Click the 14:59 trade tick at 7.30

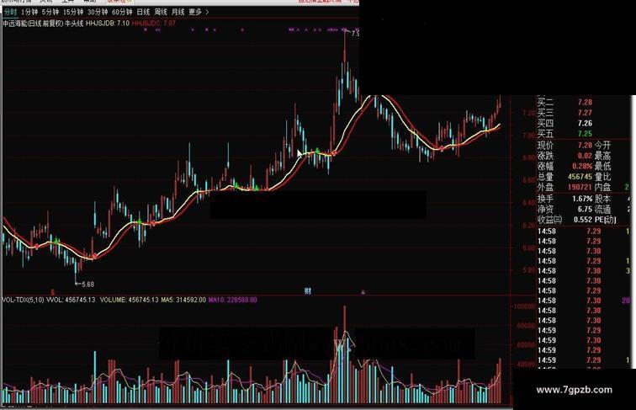click(569, 340)
